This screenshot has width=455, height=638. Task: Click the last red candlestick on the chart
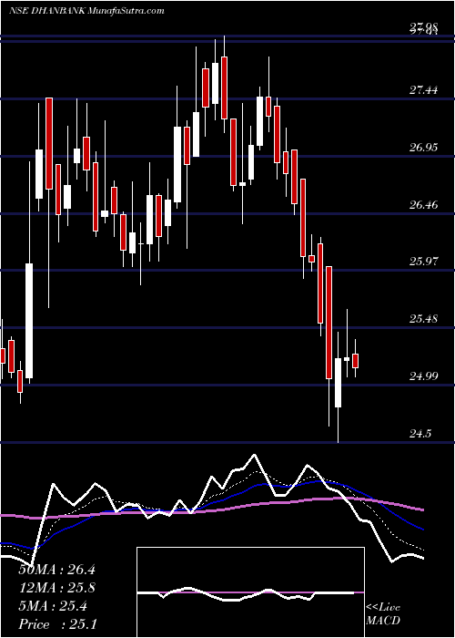356,361
